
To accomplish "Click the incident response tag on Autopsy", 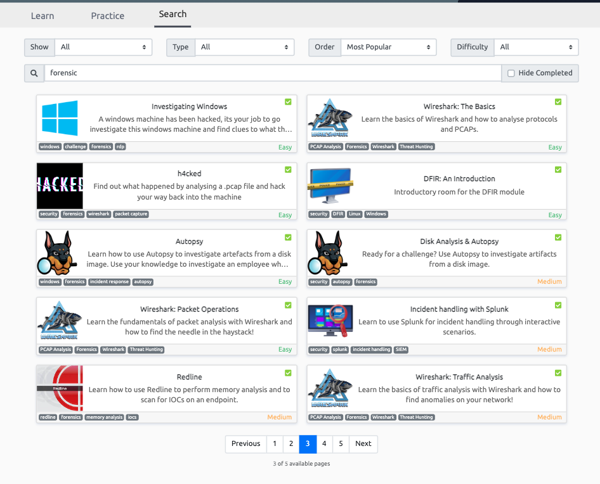I will pyautogui.click(x=109, y=282).
